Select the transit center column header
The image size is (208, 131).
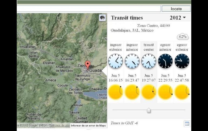pos(149,47)
